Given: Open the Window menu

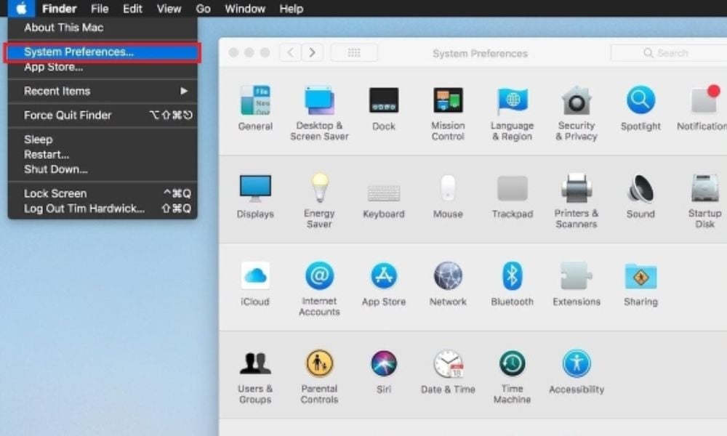Looking at the screenshot, I should [245, 9].
